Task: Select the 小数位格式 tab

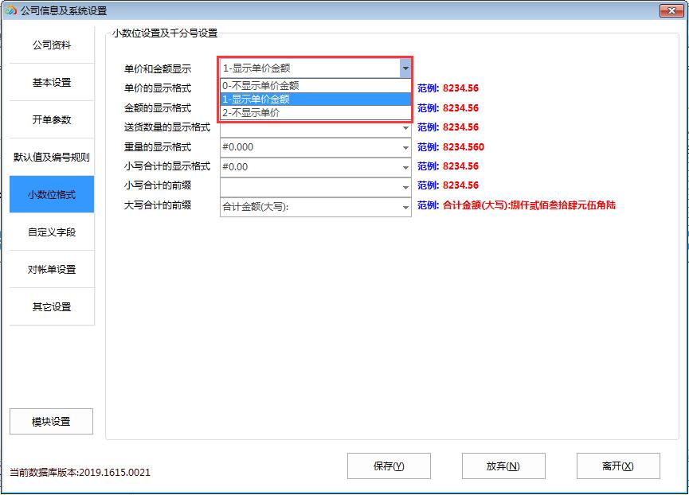Action: click(52, 194)
